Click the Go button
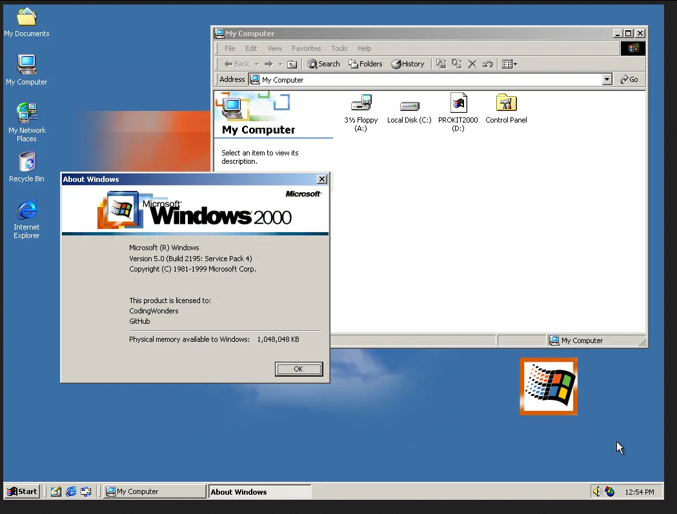 pos(629,79)
